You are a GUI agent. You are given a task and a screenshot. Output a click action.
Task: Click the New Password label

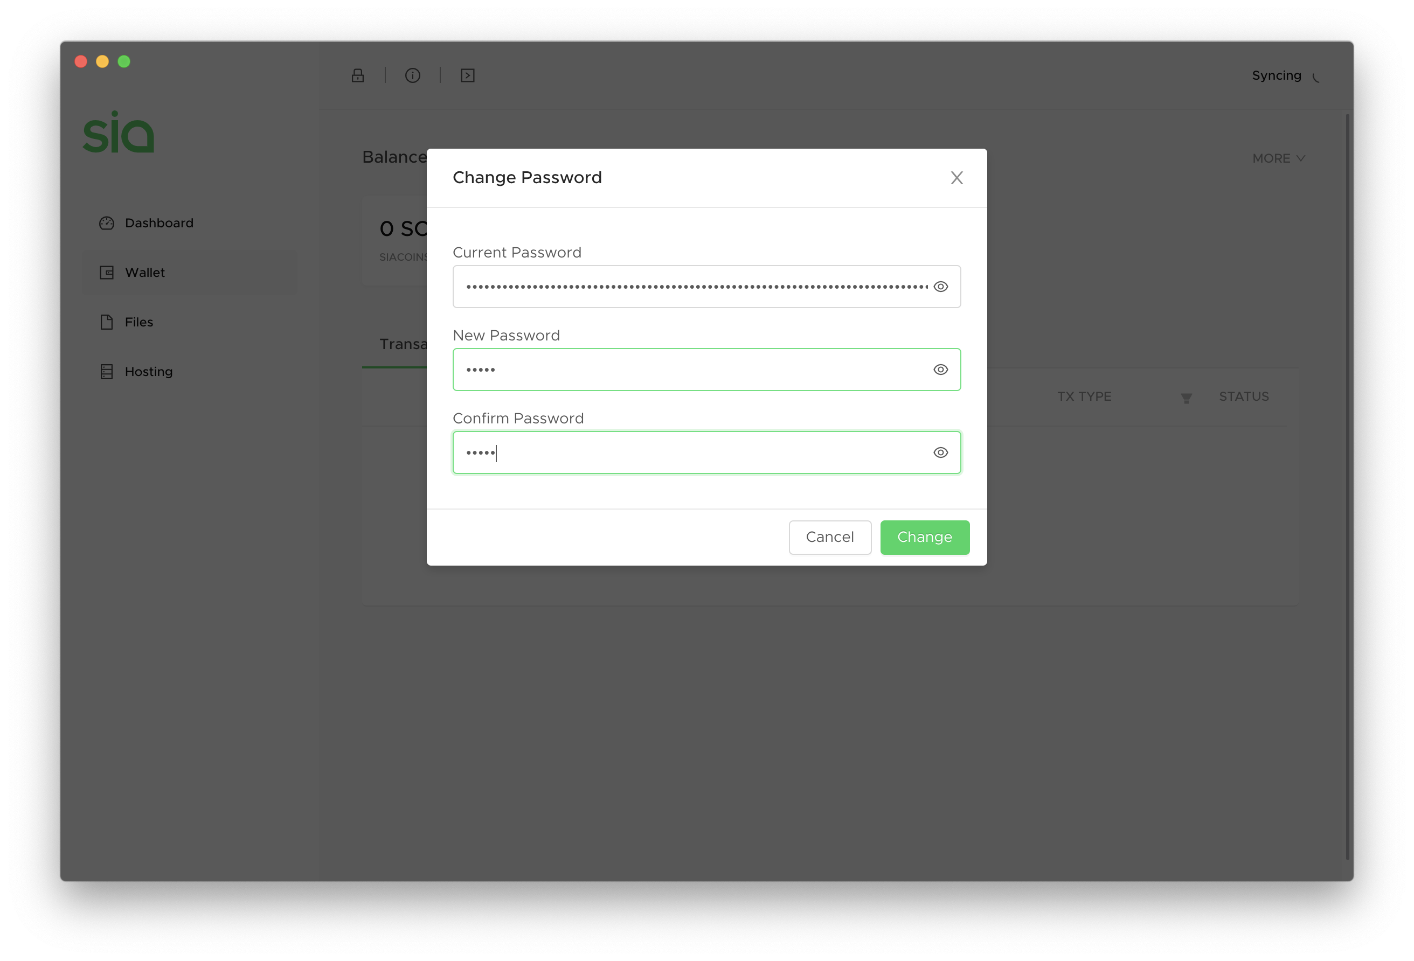(506, 336)
